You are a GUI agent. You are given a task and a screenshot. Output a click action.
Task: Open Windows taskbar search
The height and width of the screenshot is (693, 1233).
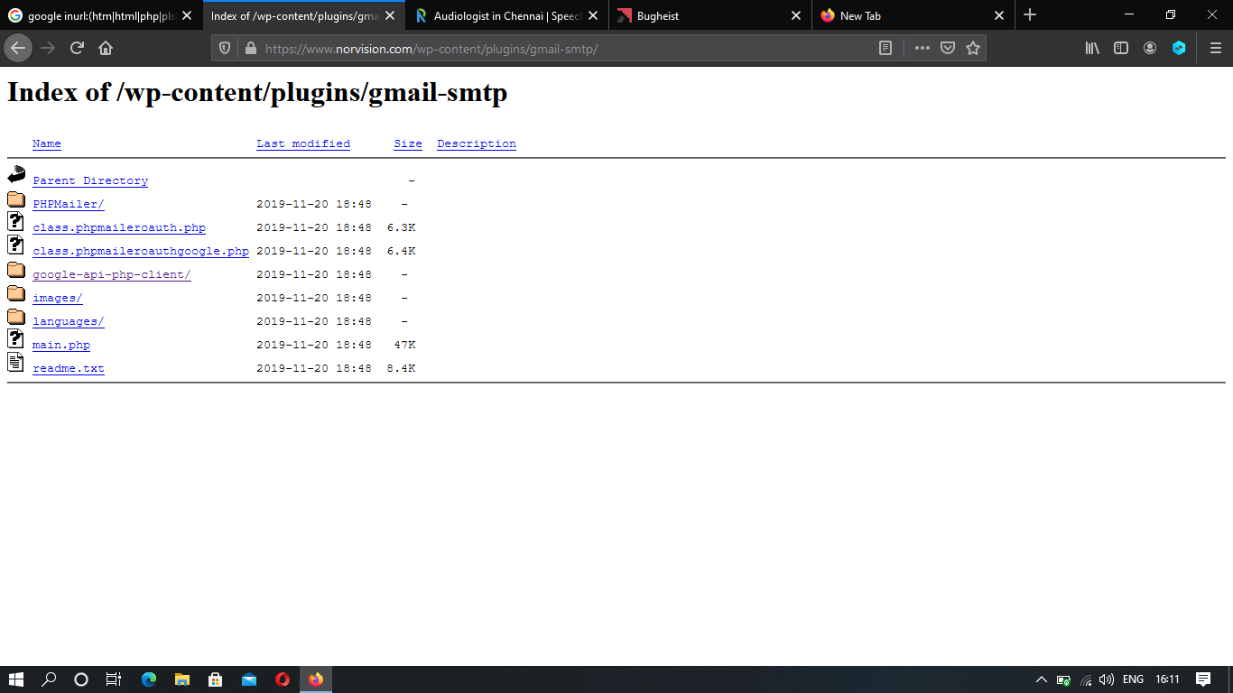click(49, 679)
